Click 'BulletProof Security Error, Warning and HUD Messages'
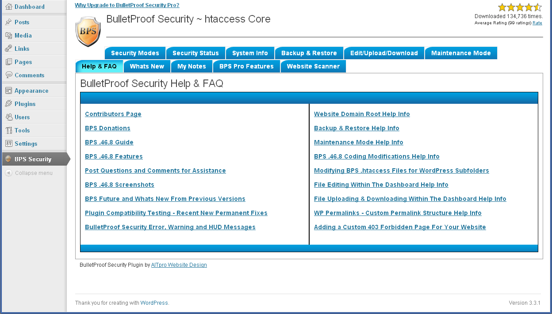The height and width of the screenshot is (314, 552). (x=170, y=227)
